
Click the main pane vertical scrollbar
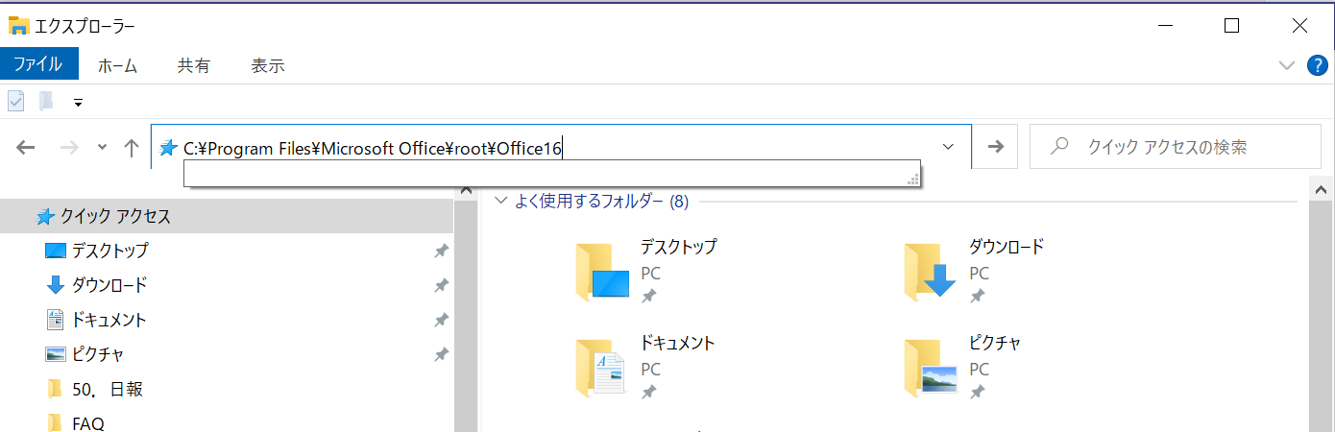click(x=1322, y=302)
